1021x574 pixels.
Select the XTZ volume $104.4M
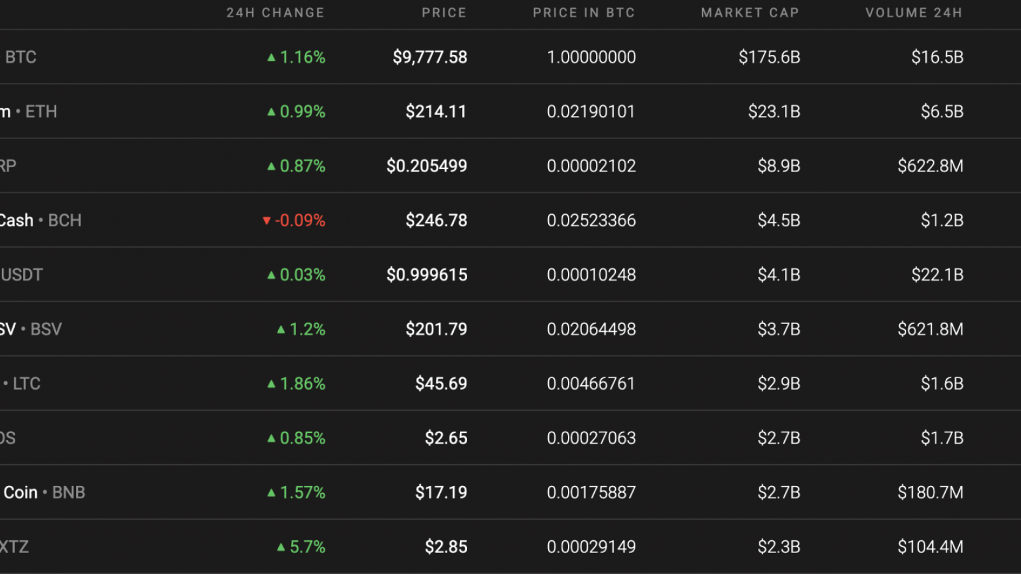point(931,547)
